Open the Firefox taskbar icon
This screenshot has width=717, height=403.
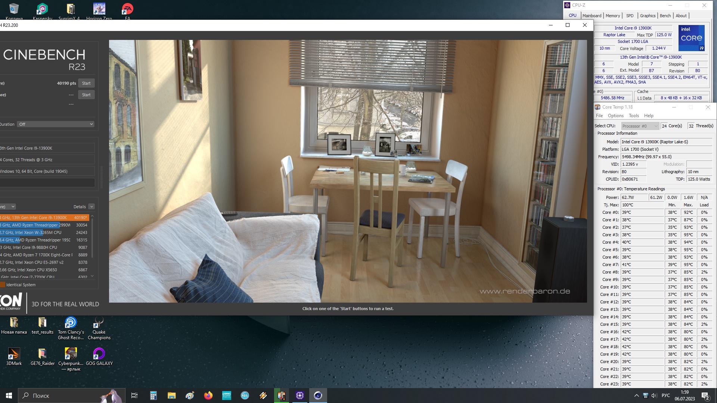[x=208, y=396]
